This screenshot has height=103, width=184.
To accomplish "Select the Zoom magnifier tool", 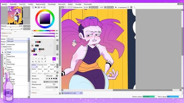I will (x=36, y=62).
